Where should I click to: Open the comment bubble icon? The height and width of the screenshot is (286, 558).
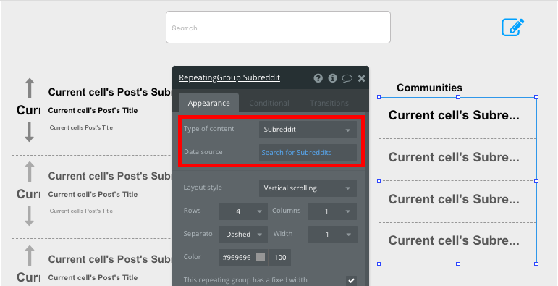[347, 78]
